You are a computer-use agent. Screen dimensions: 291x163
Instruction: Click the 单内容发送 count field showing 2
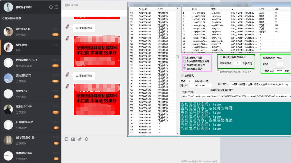click(237, 63)
